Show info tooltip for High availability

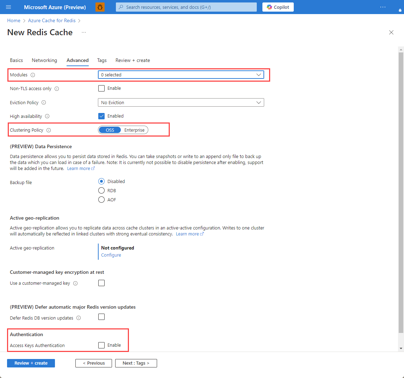point(47,116)
